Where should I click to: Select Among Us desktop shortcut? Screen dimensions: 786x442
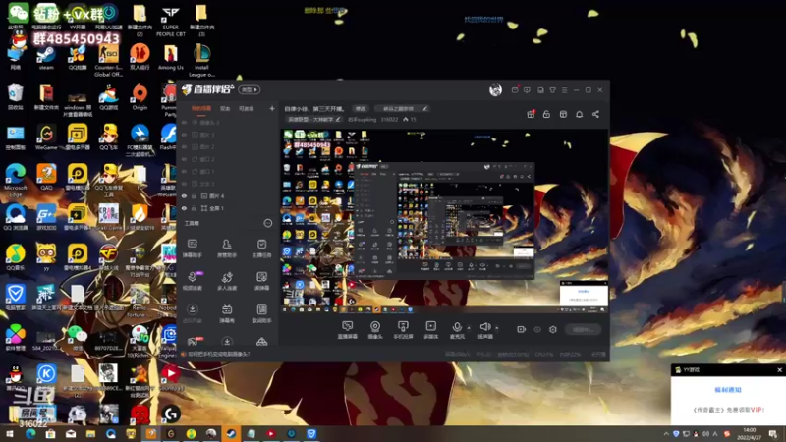[170, 58]
